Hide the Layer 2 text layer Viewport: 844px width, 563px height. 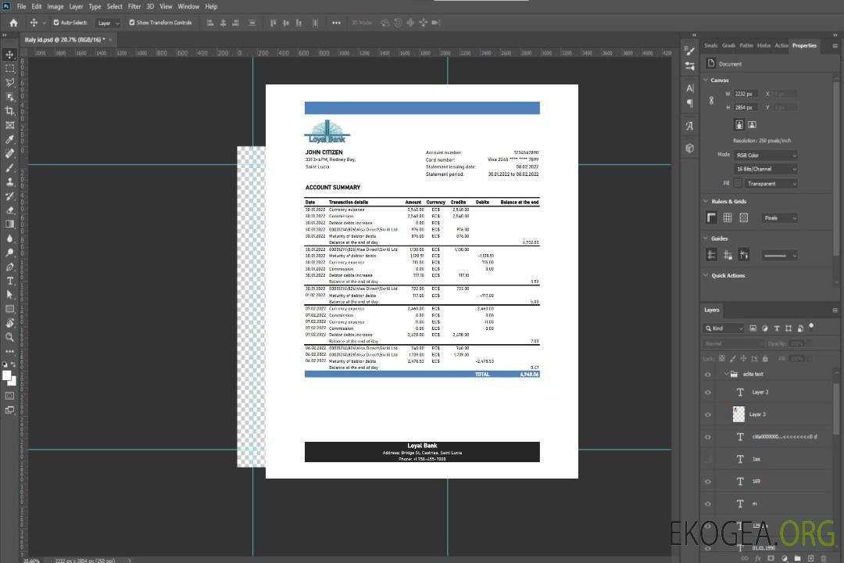pyautogui.click(x=708, y=393)
